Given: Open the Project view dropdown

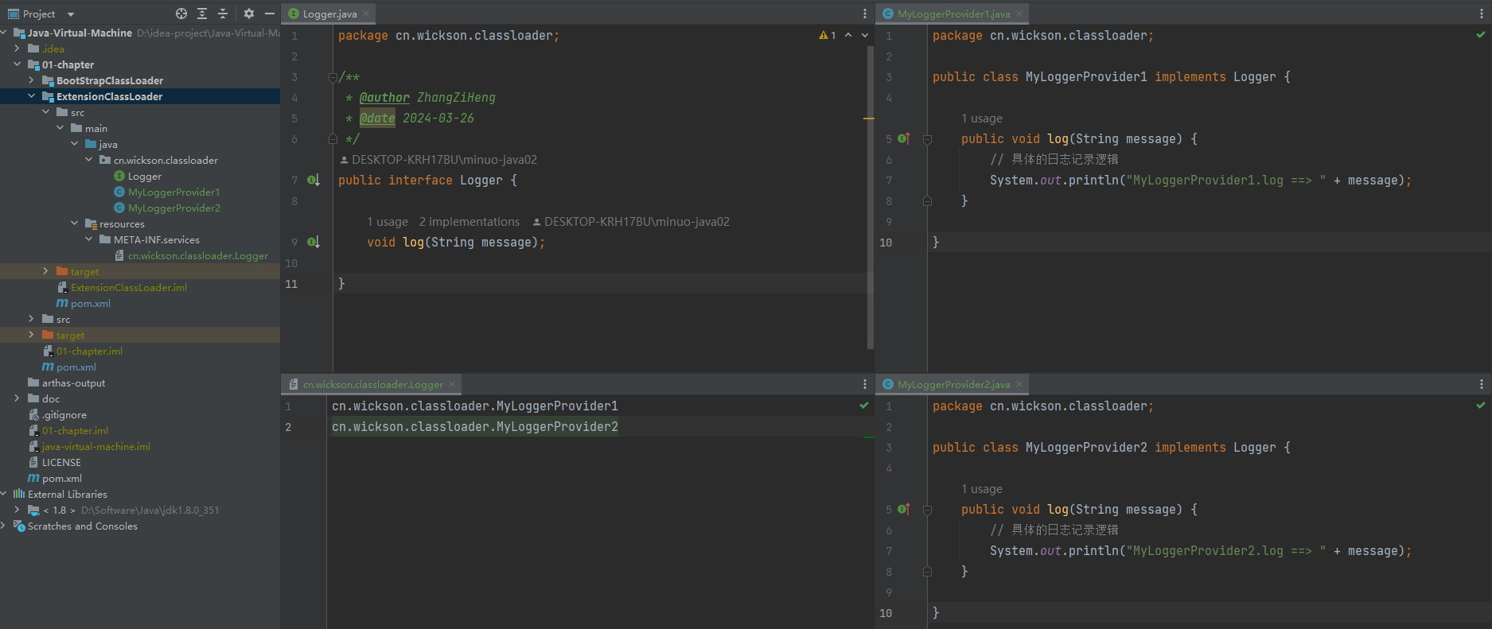Looking at the screenshot, I should pyautogui.click(x=71, y=14).
